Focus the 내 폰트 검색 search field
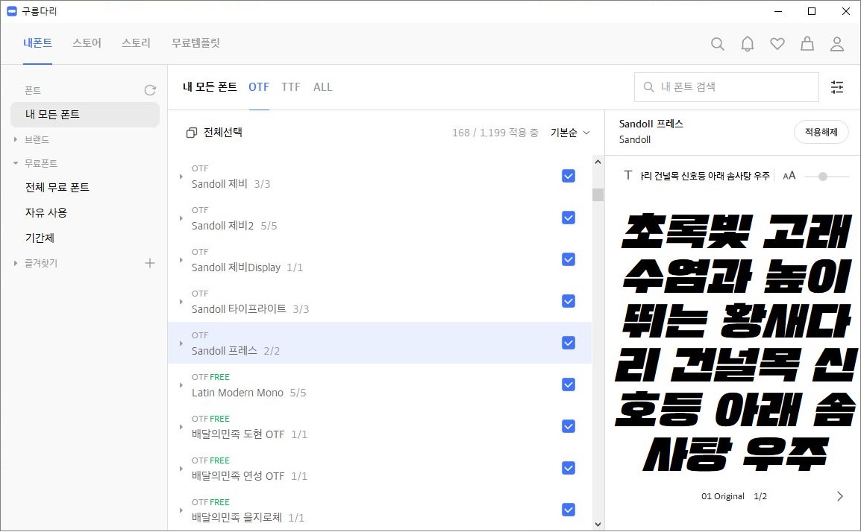Viewport: 861px width, 532px height. [727, 87]
